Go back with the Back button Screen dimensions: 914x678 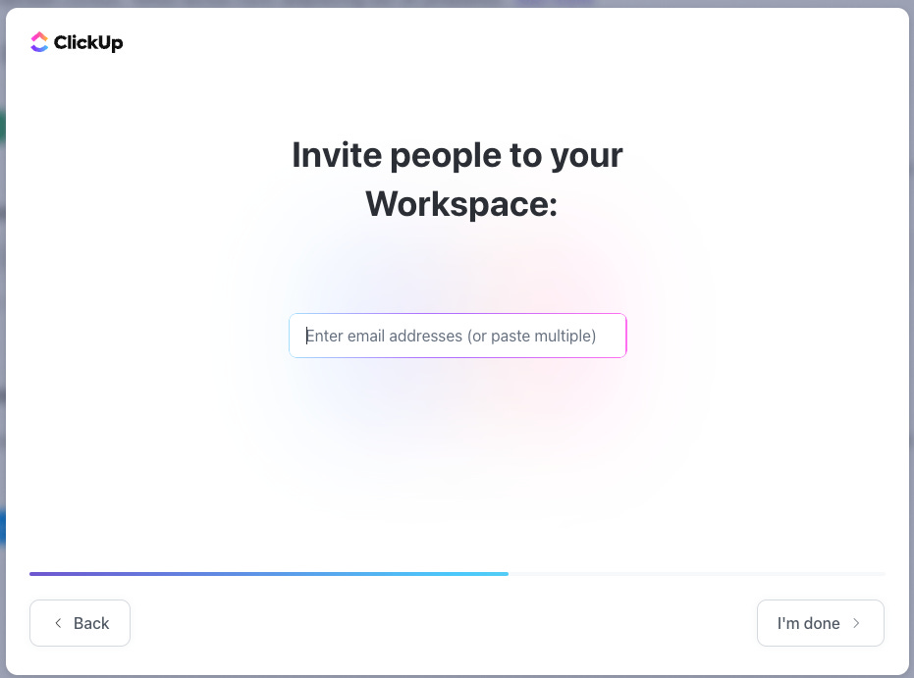point(80,623)
